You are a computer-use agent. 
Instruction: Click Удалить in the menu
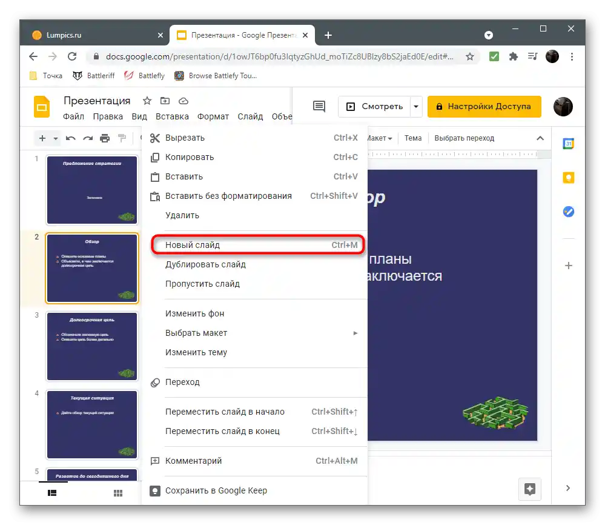[254, 215]
